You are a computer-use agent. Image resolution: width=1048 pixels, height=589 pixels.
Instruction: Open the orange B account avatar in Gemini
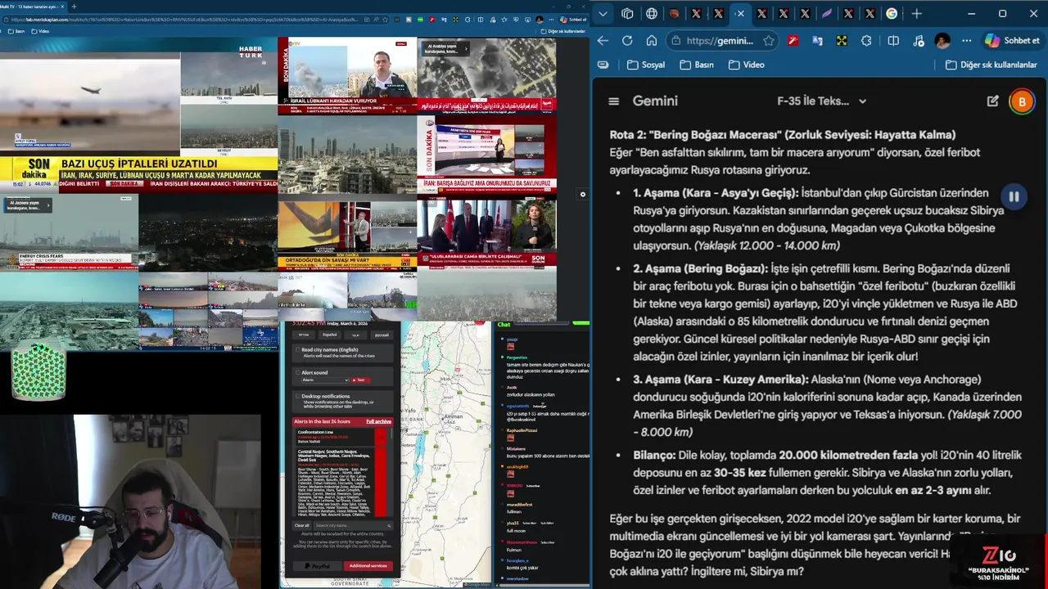tap(1022, 101)
